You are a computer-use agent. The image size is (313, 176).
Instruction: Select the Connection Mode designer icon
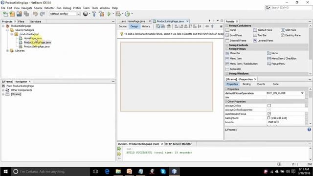(163, 26)
